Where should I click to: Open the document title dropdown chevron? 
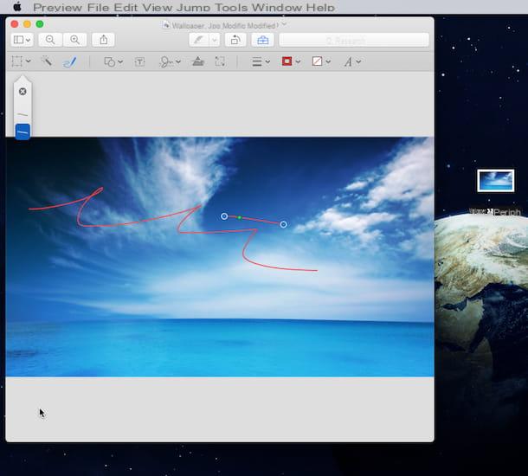click(x=284, y=24)
